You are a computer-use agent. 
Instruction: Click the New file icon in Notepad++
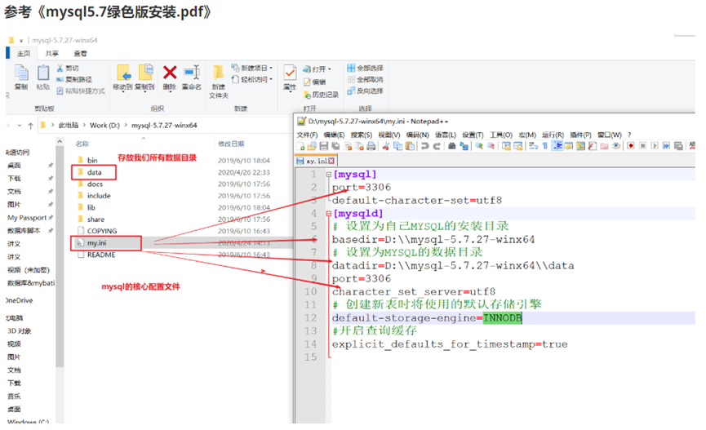[301, 146]
